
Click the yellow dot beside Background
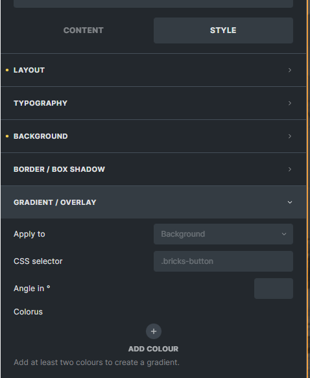pos(7,136)
